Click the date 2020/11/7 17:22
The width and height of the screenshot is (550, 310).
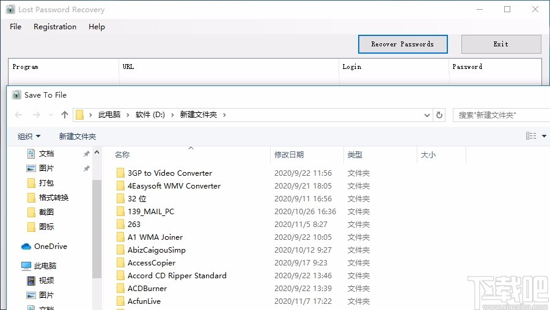(x=303, y=301)
